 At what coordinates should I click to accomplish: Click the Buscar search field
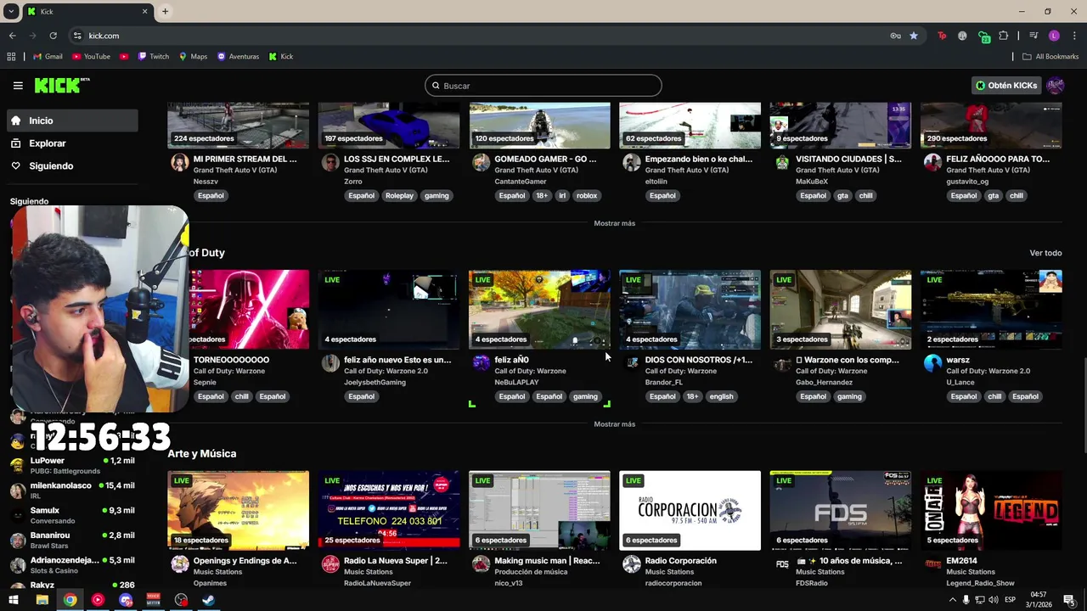543,86
